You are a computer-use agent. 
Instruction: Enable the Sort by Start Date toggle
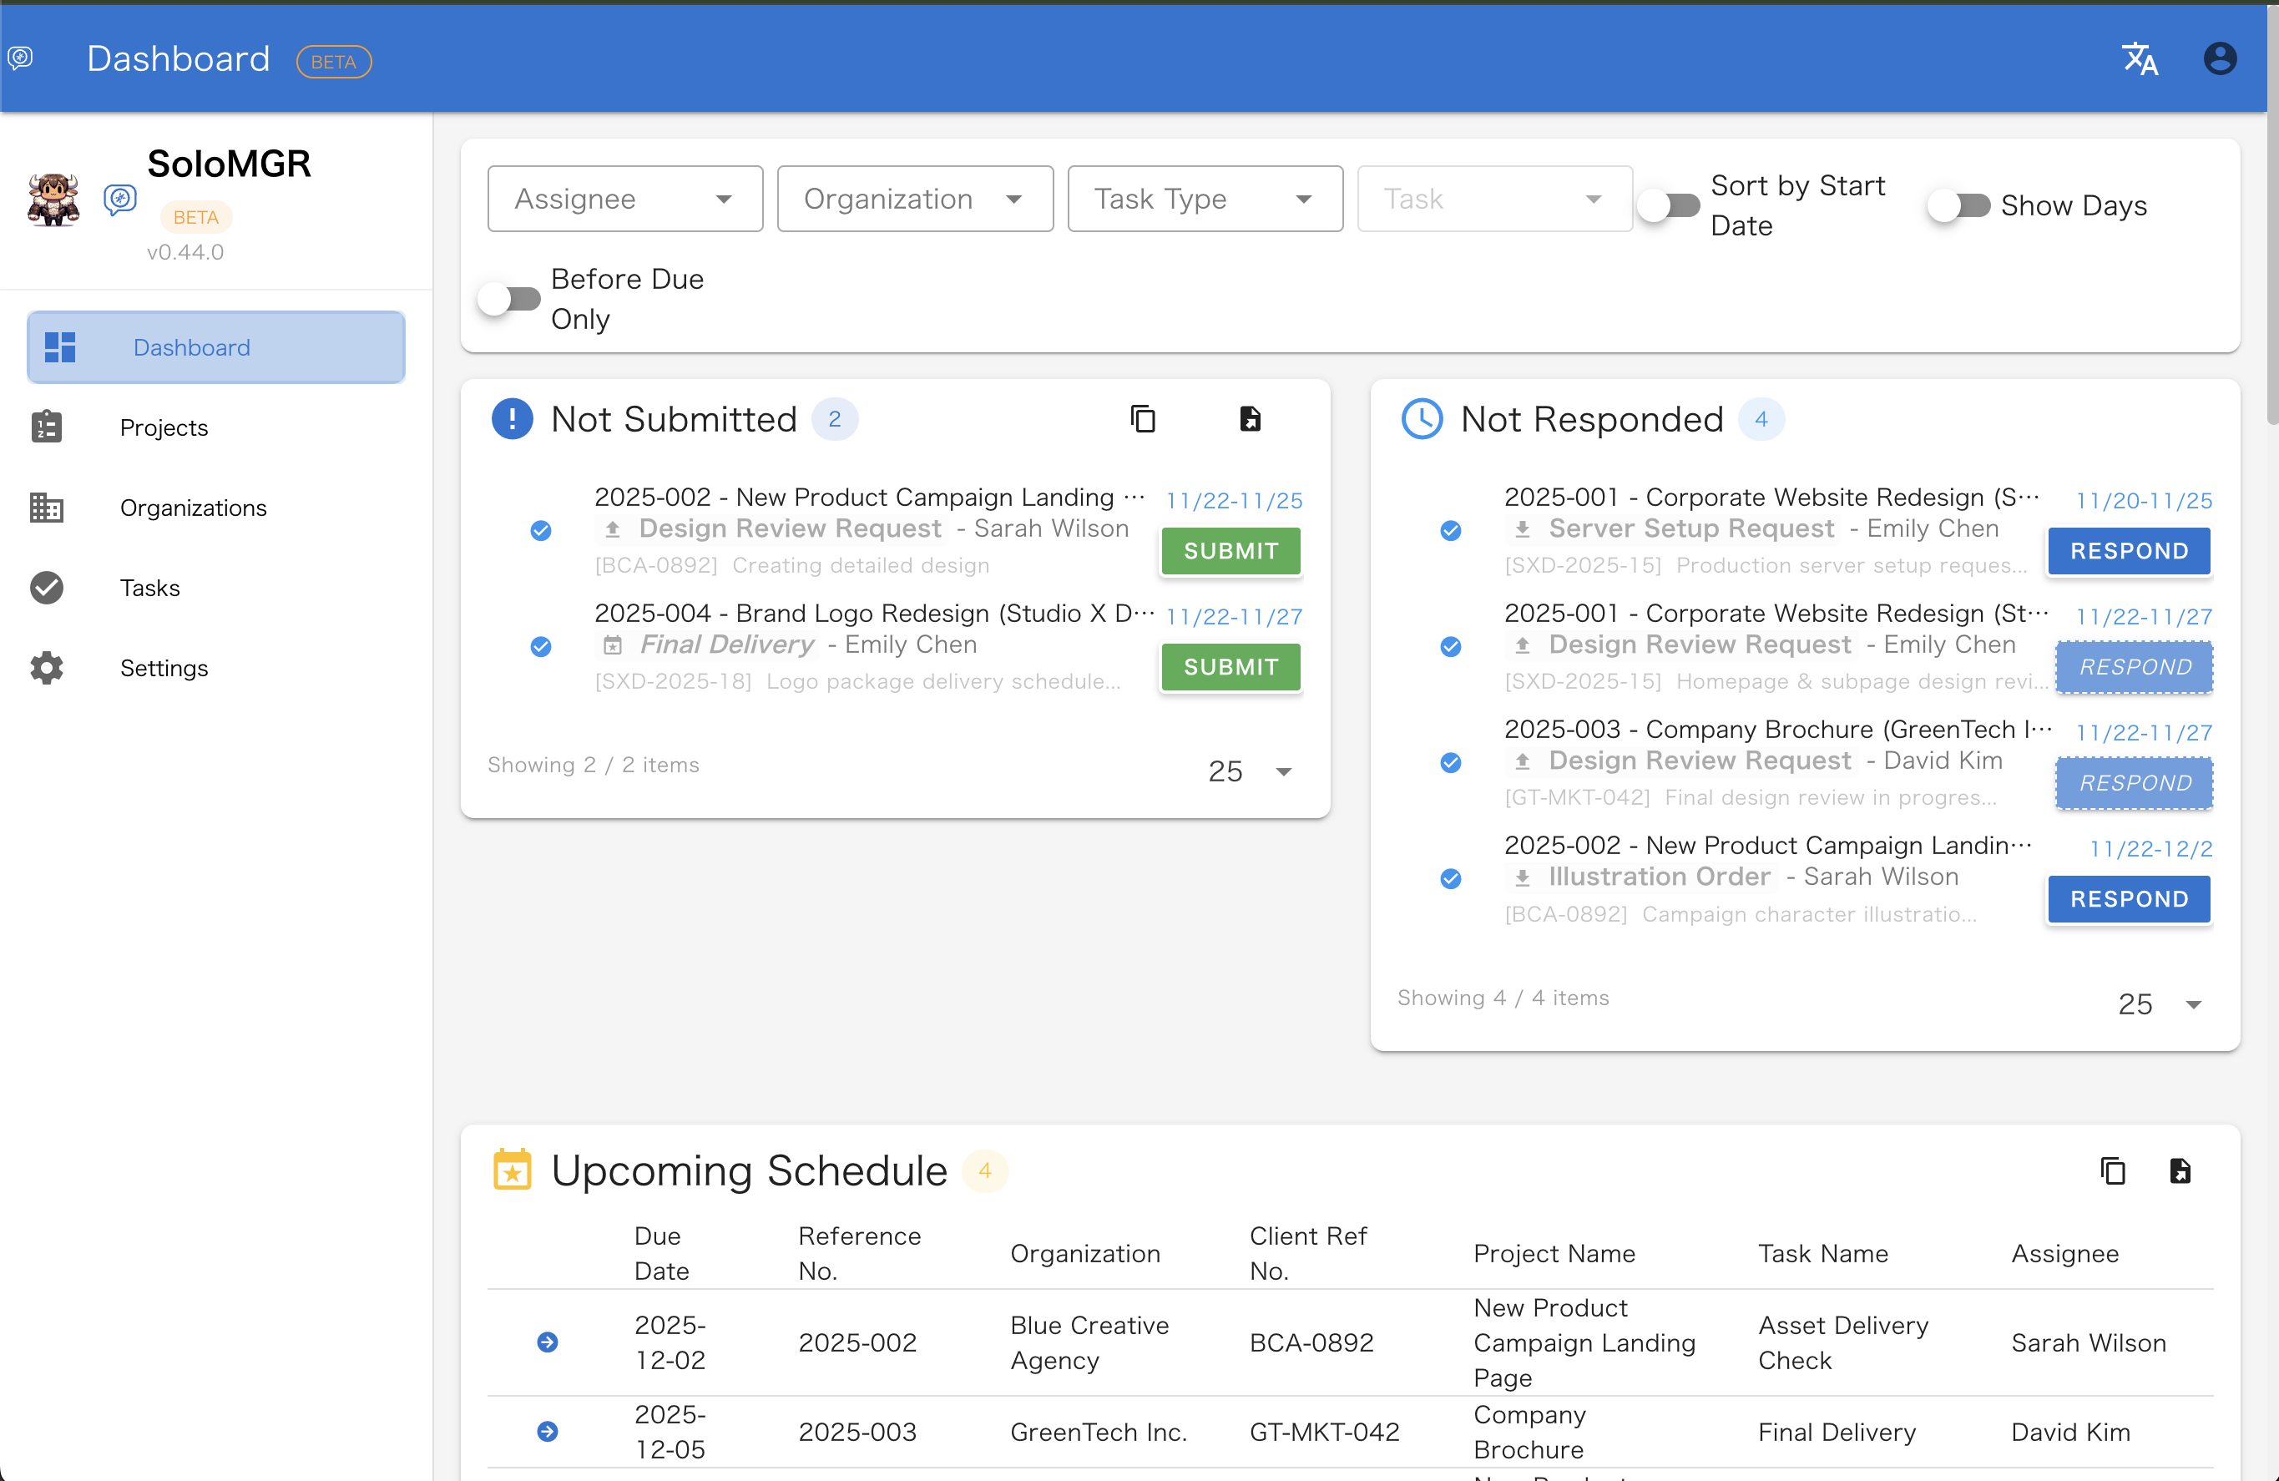coord(1669,205)
